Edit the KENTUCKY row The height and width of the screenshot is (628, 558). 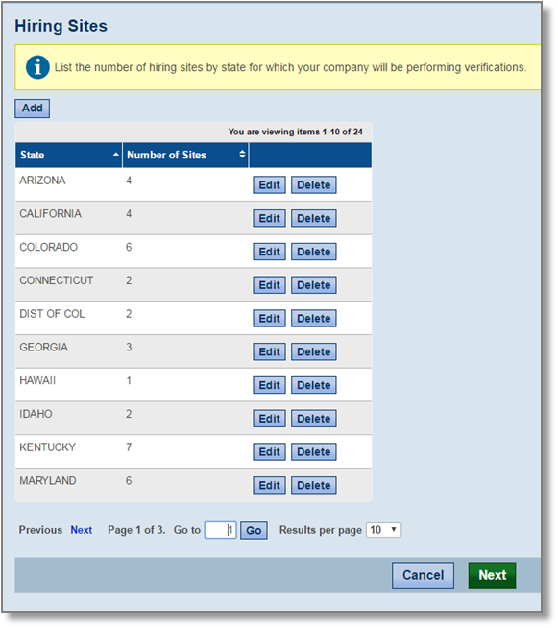[269, 451]
